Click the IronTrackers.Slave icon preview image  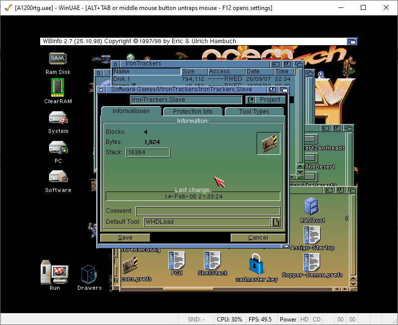pos(268,143)
